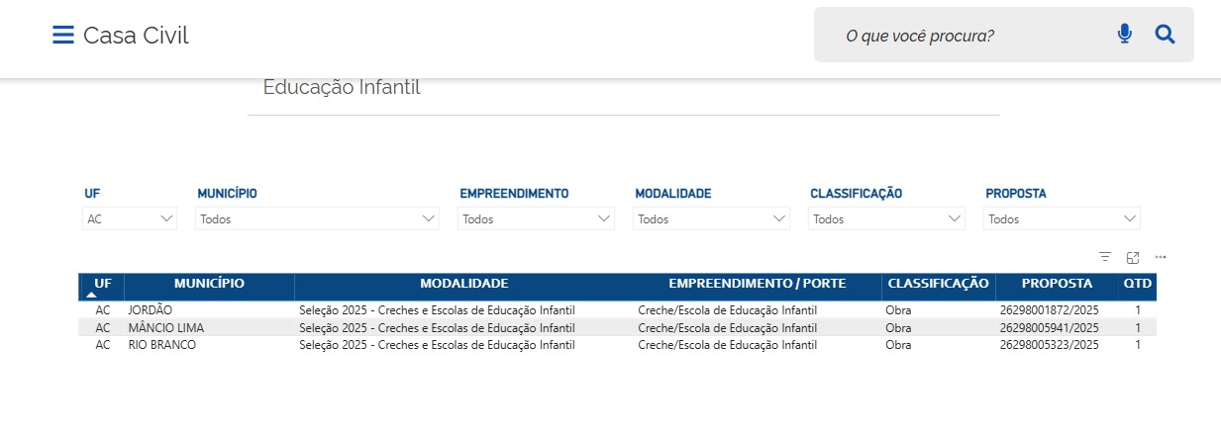Sort by the Proposta column header

point(1057,284)
